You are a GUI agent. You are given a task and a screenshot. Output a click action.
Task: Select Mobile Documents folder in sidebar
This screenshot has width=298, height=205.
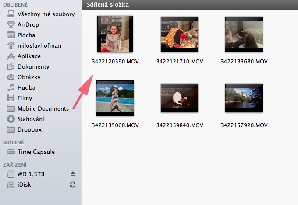[43, 108]
